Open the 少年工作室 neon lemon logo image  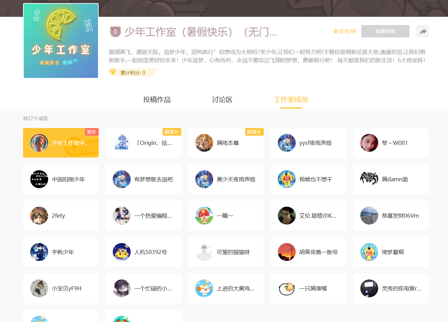(x=61, y=41)
